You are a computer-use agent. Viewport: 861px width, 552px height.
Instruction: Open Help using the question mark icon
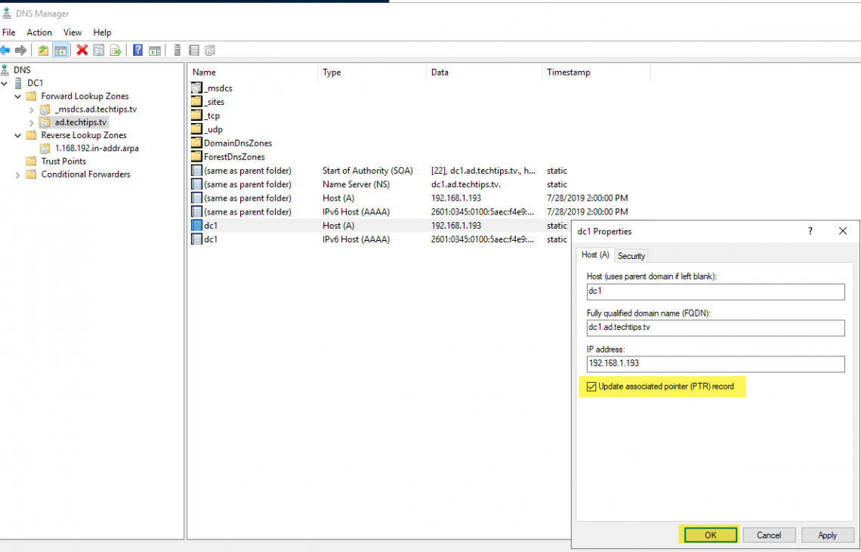[x=138, y=50]
